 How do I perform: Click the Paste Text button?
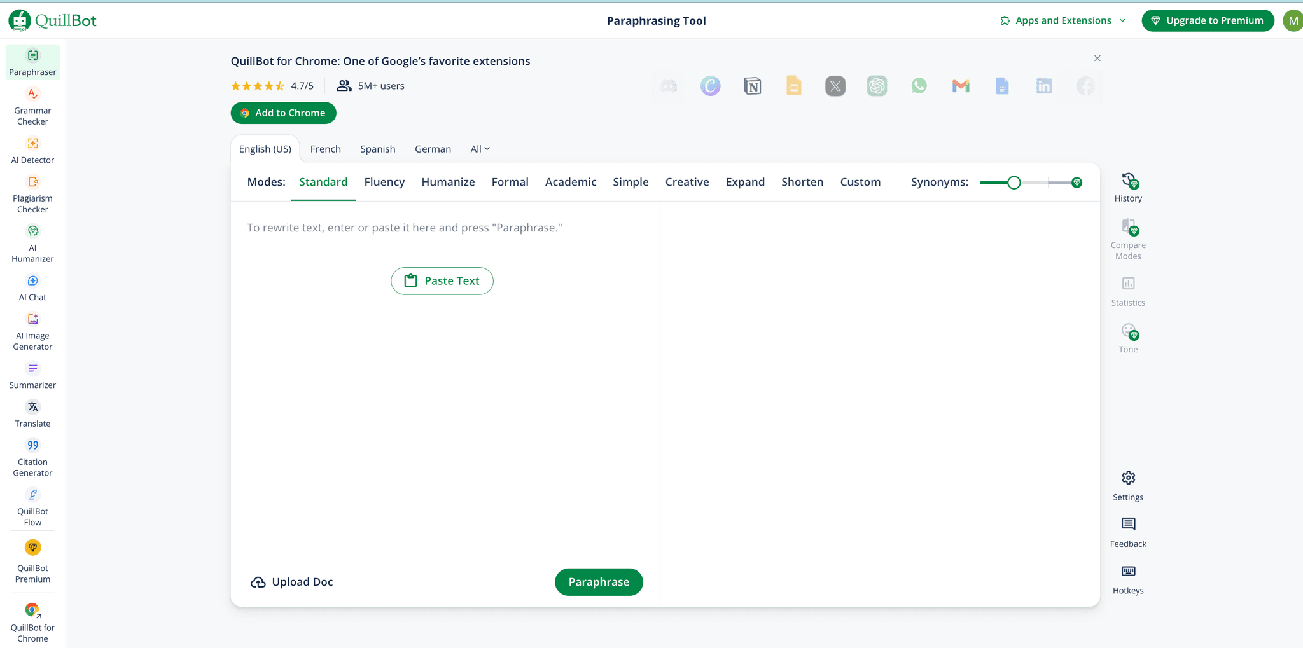(x=442, y=281)
